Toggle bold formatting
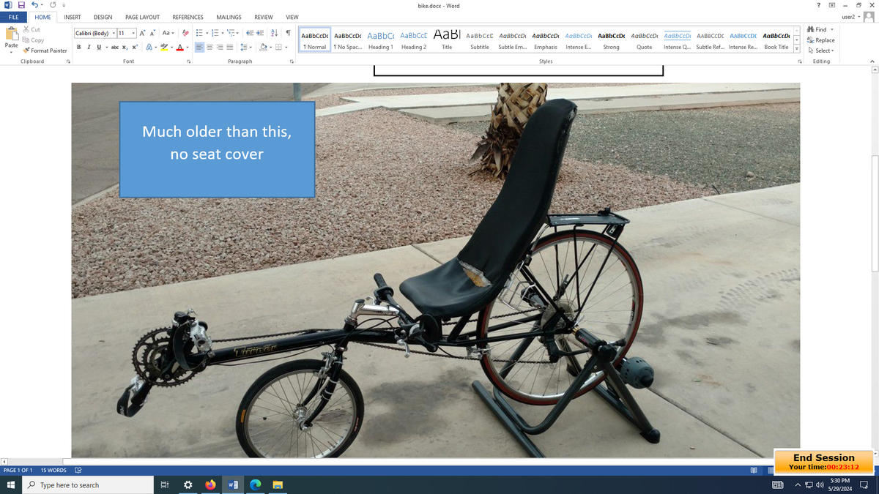879x494 pixels. [78, 47]
